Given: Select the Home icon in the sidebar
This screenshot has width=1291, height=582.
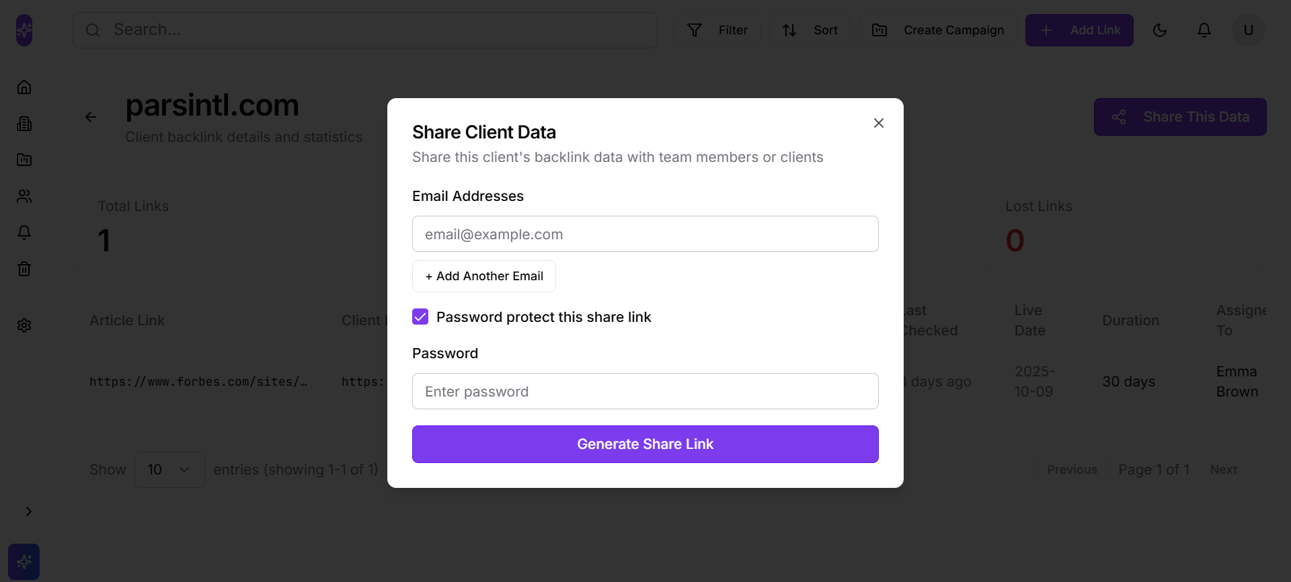Looking at the screenshot, I should pos(24,87).
